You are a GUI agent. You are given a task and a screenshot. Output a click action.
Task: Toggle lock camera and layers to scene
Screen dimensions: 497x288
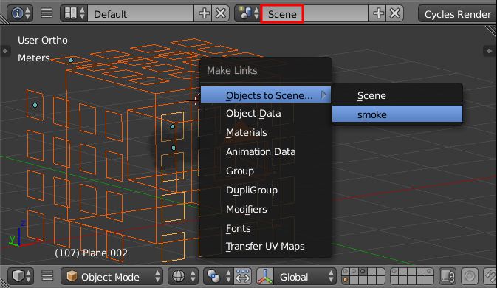click(x=448, y=276)
